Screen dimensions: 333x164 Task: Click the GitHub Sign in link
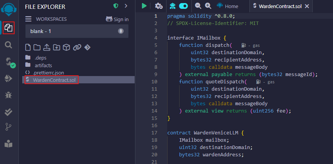(x=117, y=19)
